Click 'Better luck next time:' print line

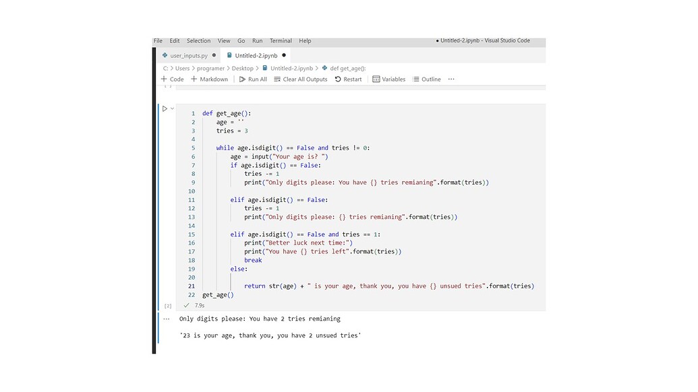[x=298, y=243]
